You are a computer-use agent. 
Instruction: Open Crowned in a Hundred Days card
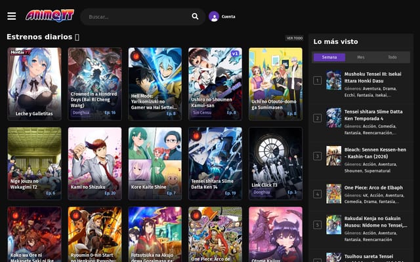94,84
